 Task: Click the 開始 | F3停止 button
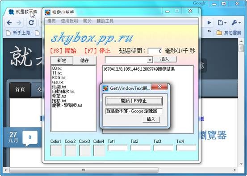tap(134, 101)
